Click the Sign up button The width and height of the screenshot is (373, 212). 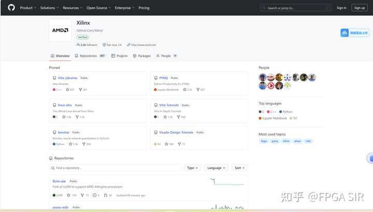tap(360, 8)
